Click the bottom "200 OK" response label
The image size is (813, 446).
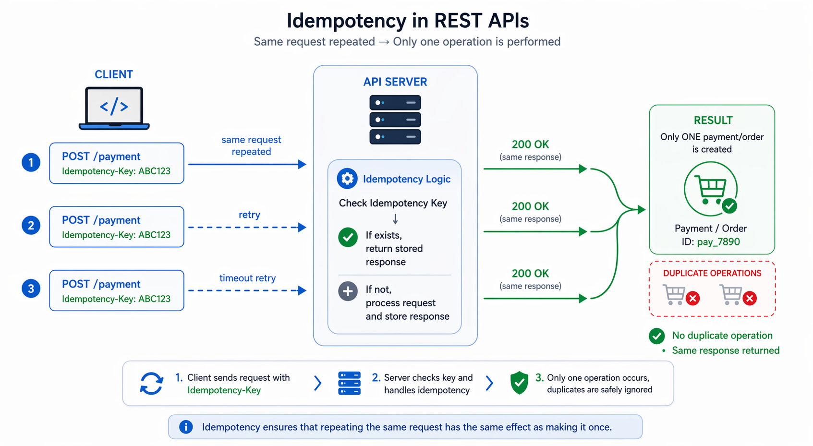[x=530, y=274]
